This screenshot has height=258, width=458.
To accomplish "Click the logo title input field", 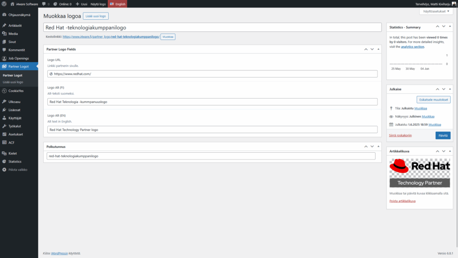I will click(x=212, y=27).
